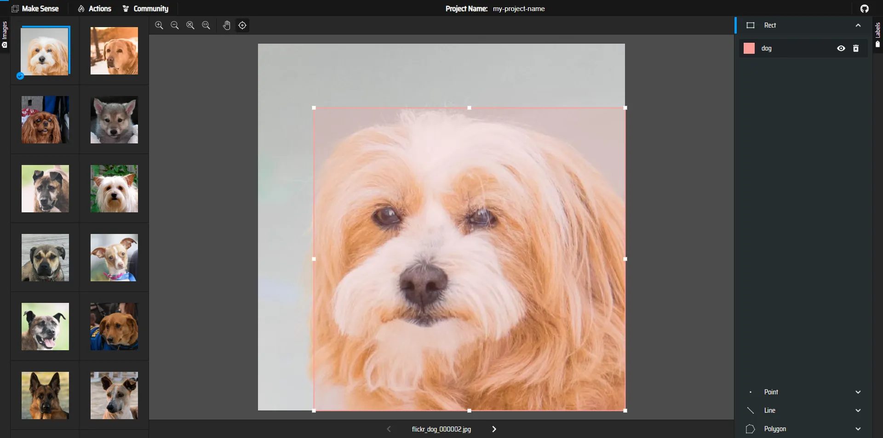Viewport: 883px width, 438px height.
Task: Open the Community menu
Action: pyautogui.click(x=145, y=9)
